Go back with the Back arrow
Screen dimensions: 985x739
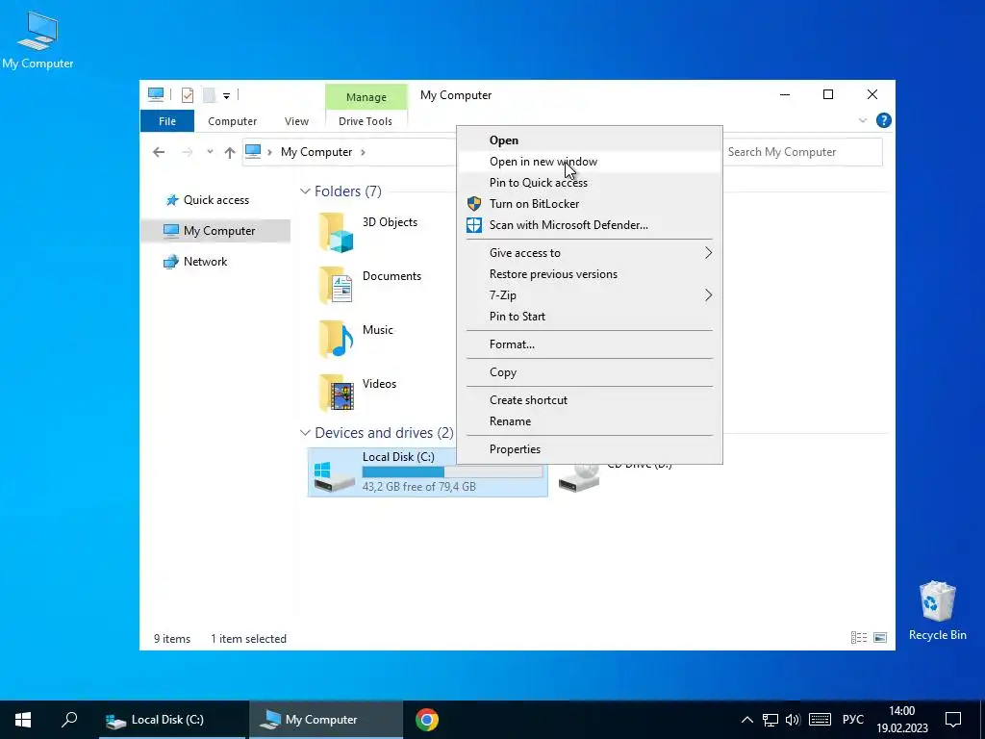click(x=159, y=152)
